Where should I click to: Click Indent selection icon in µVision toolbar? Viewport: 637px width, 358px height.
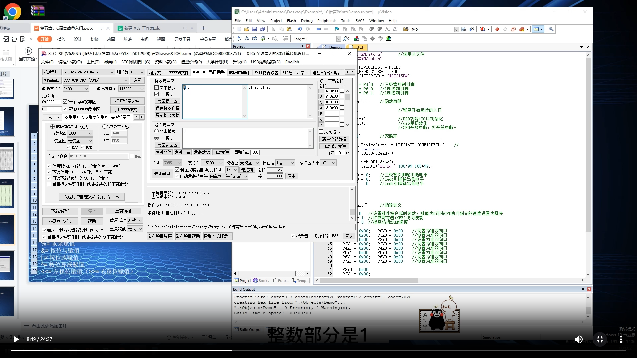[x=372, y=29]
